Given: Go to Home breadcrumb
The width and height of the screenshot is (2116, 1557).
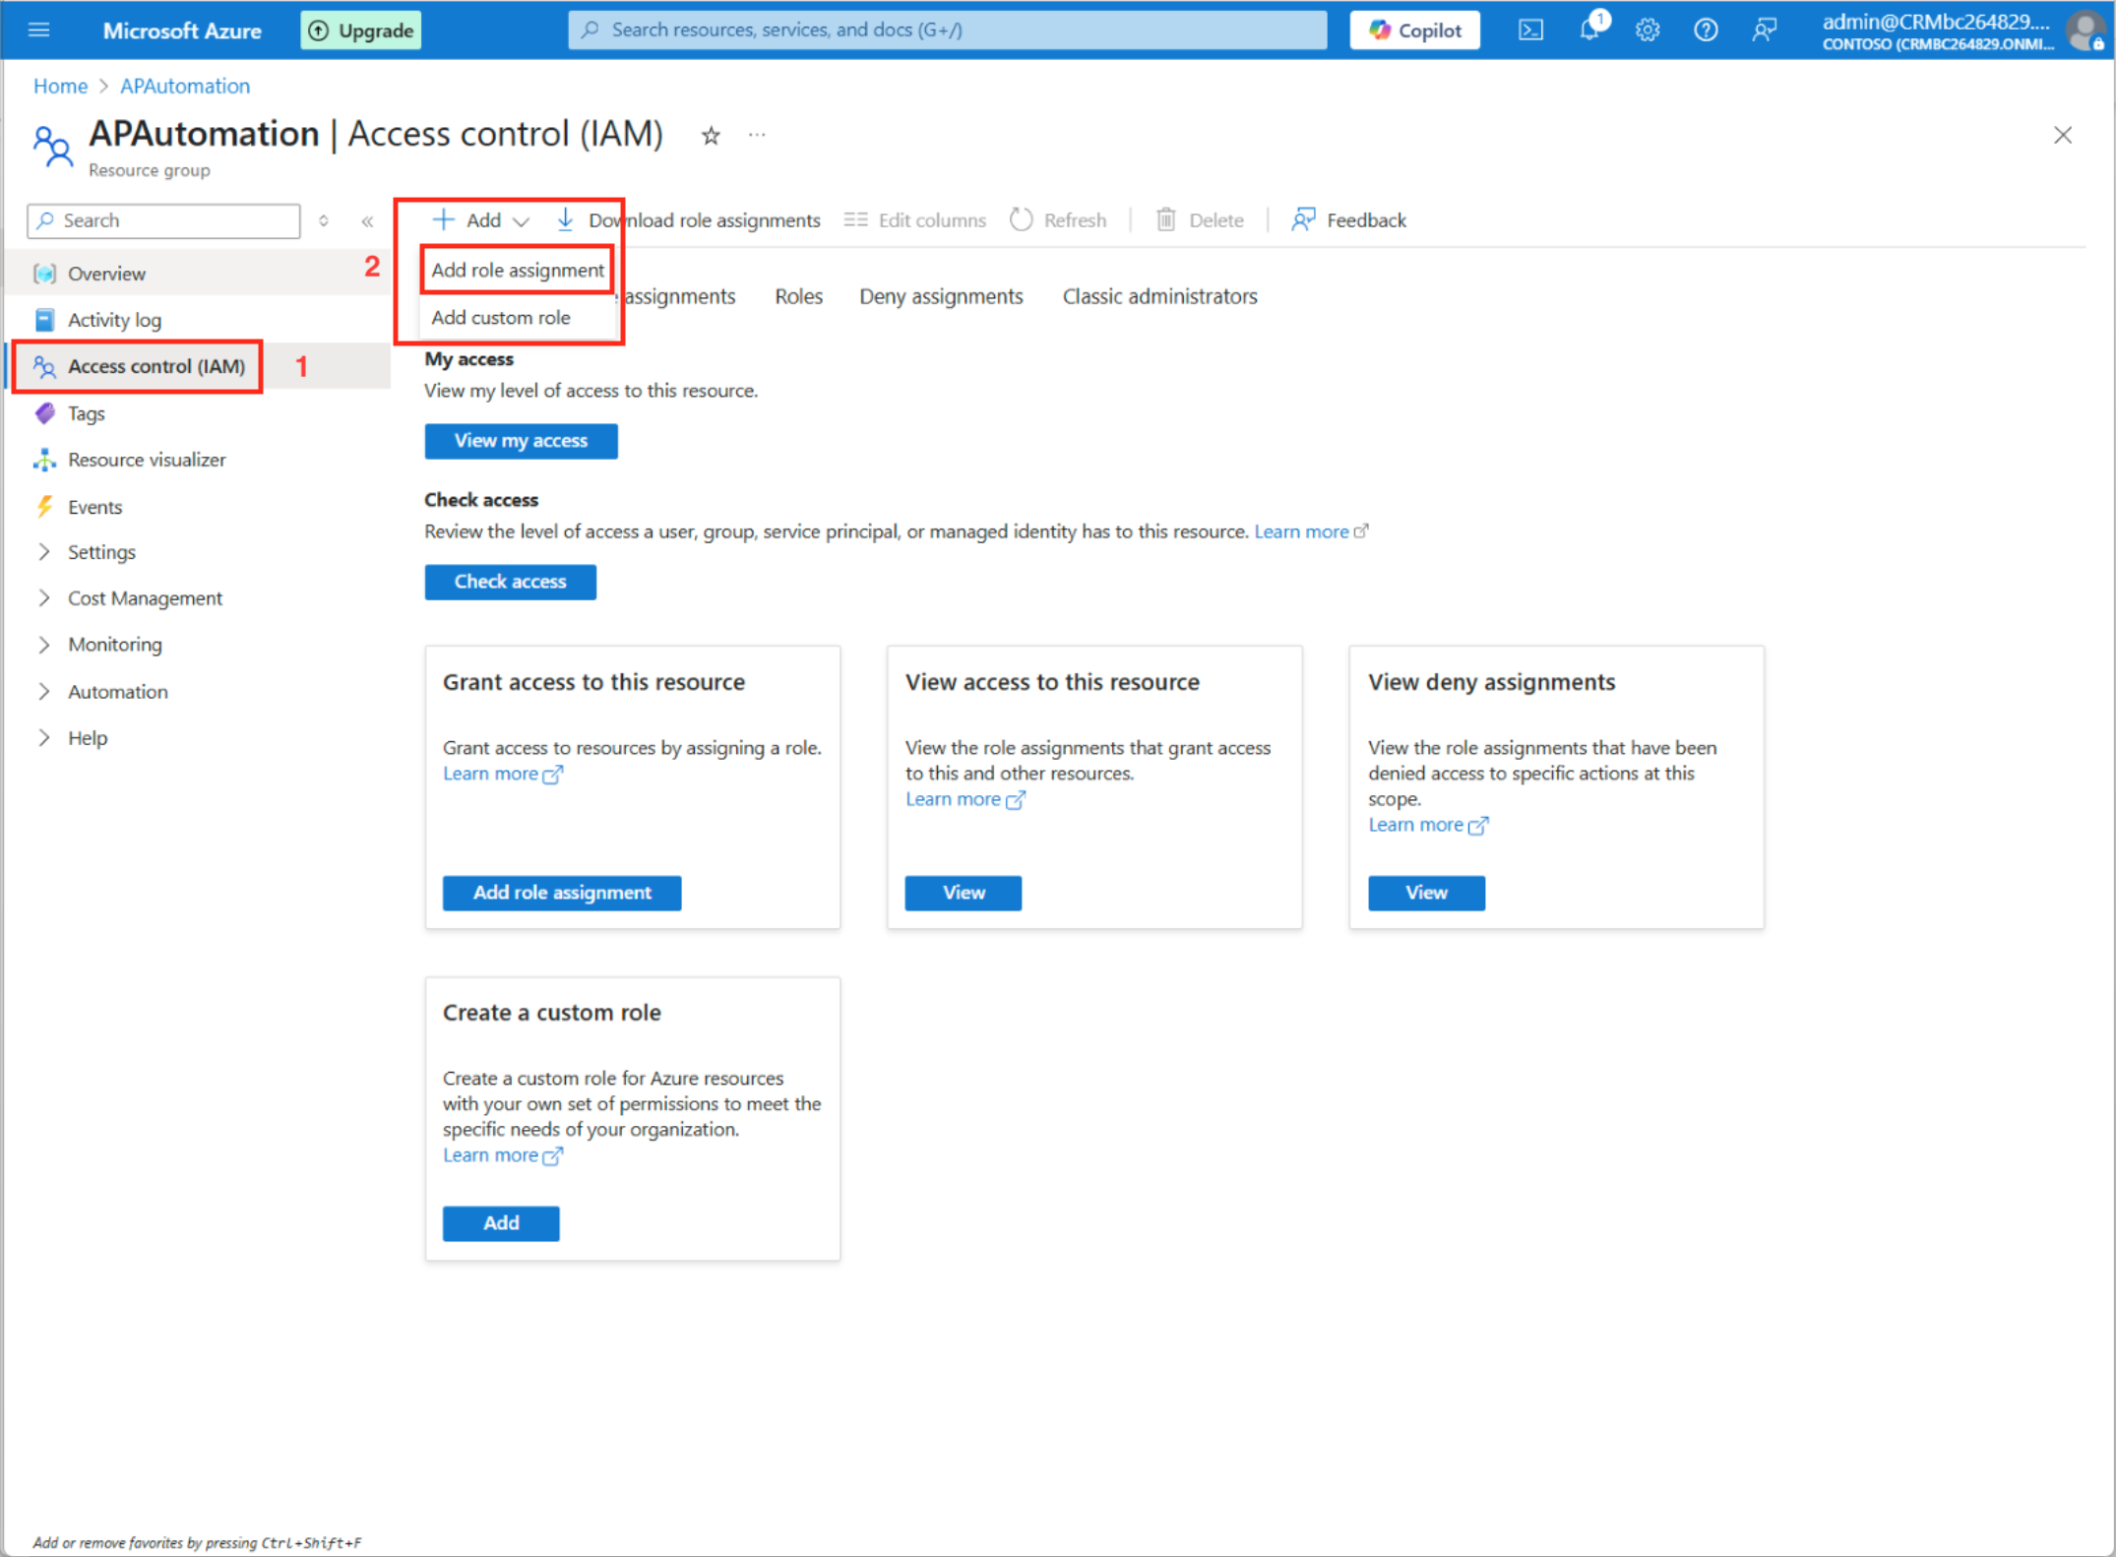Looking at the screenshot, I should pyautogui.click(x=60, y=86).
